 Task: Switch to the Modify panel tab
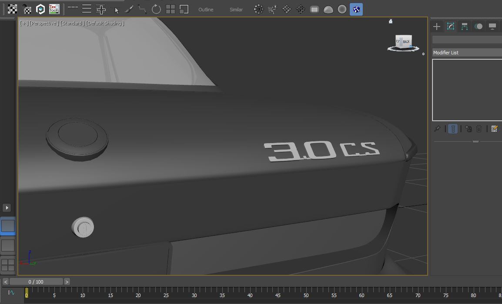[x=451, y=27]
